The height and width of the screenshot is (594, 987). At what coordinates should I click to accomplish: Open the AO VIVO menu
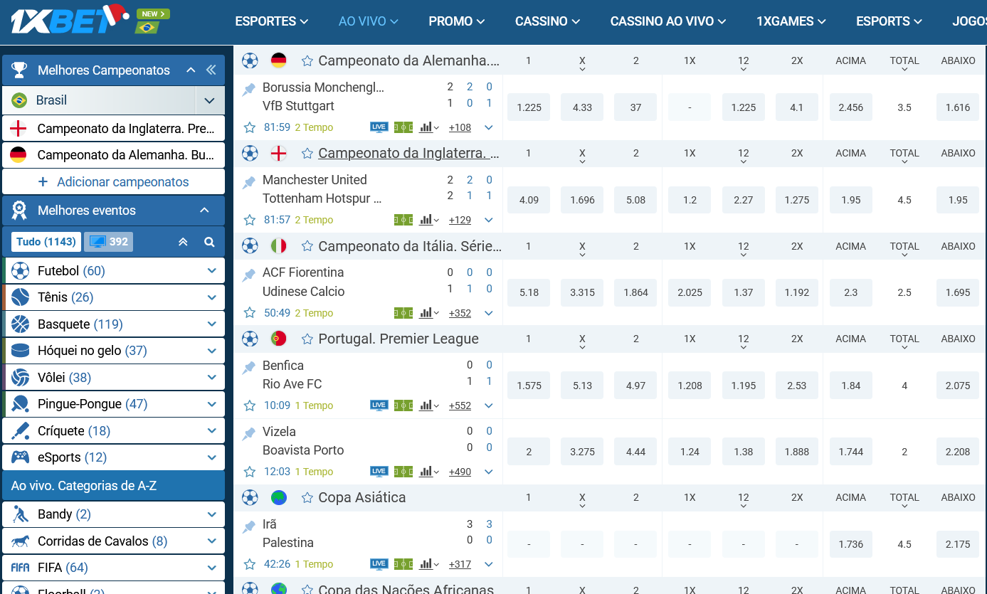pos(368,21)
